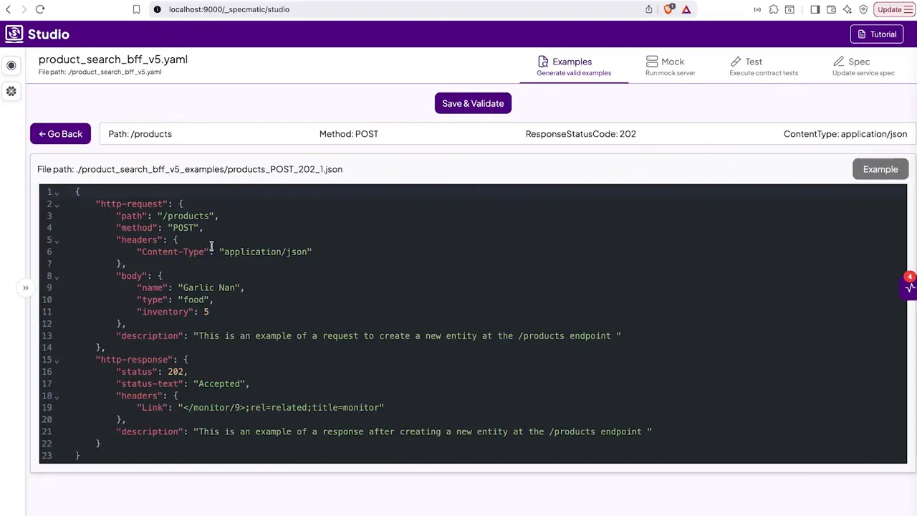Collapse the http-request block on line 2
917x516 pixels.
[x=57, y=206]
